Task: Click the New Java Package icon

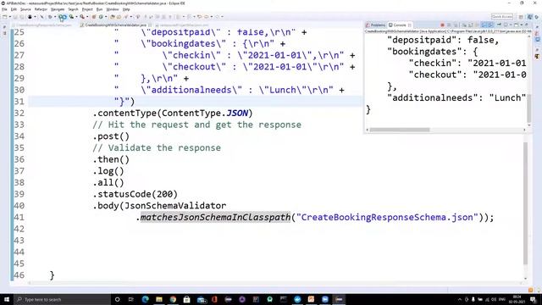Action: point(94,17)
